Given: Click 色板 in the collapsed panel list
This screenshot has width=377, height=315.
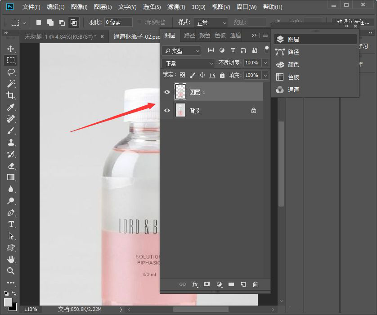Looking at the screenshot, I should point(293,77).
